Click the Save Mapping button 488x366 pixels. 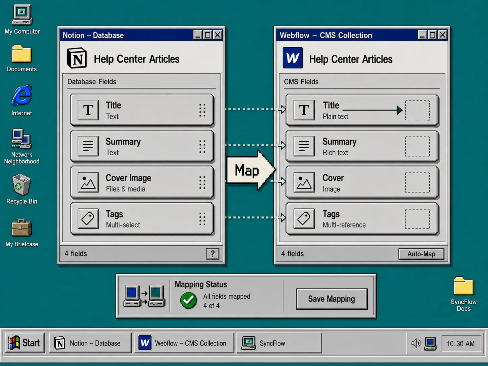click(x=332, y=299)
